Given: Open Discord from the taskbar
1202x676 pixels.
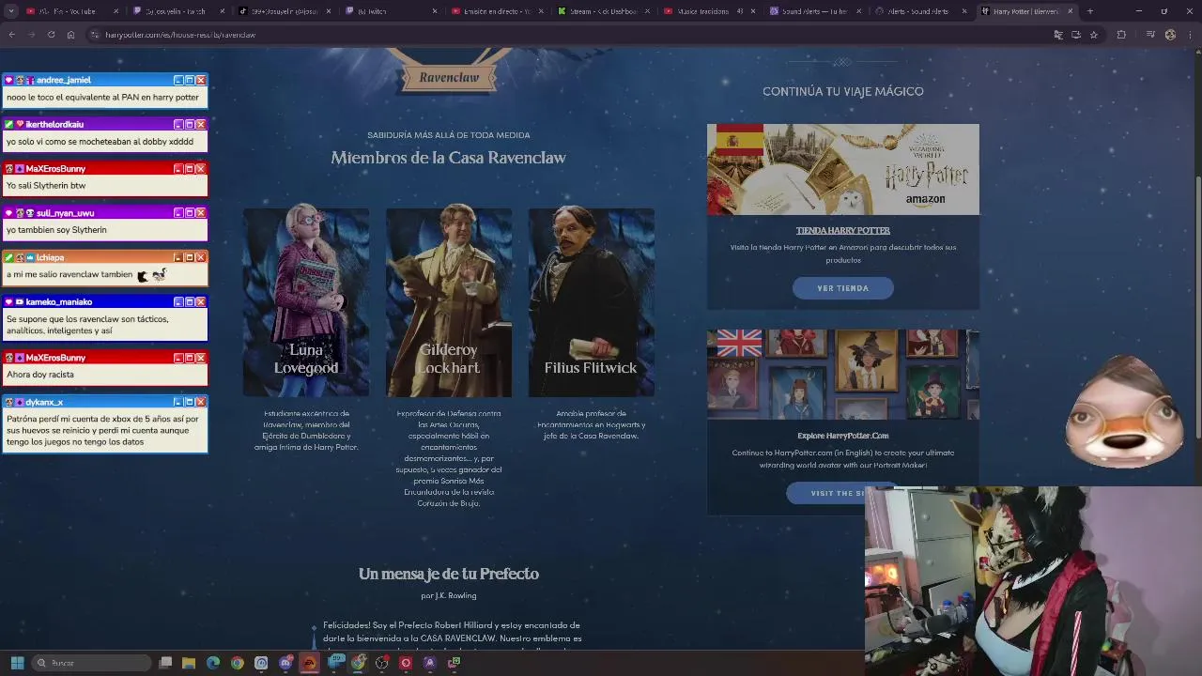Looking at the screenshot, I should click(285, 663).
